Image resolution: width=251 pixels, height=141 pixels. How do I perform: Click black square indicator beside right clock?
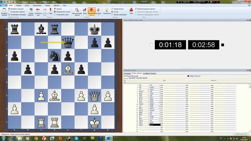pos(222,45)
